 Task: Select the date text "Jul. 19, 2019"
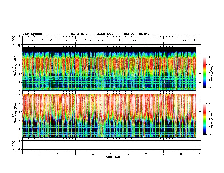pyautogui.click(x=79, y=34)
